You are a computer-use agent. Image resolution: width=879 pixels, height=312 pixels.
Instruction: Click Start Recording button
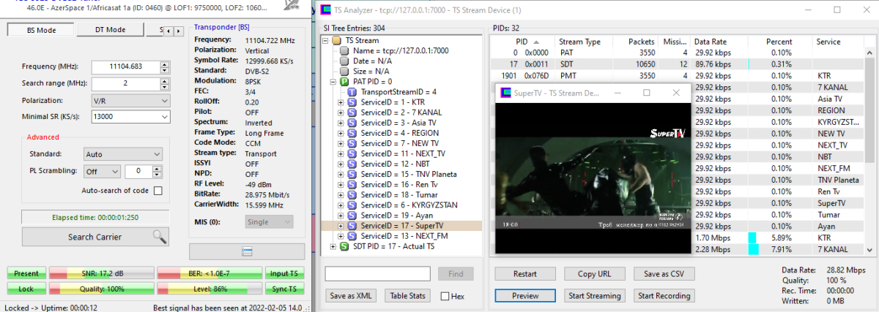pos(664,296)
